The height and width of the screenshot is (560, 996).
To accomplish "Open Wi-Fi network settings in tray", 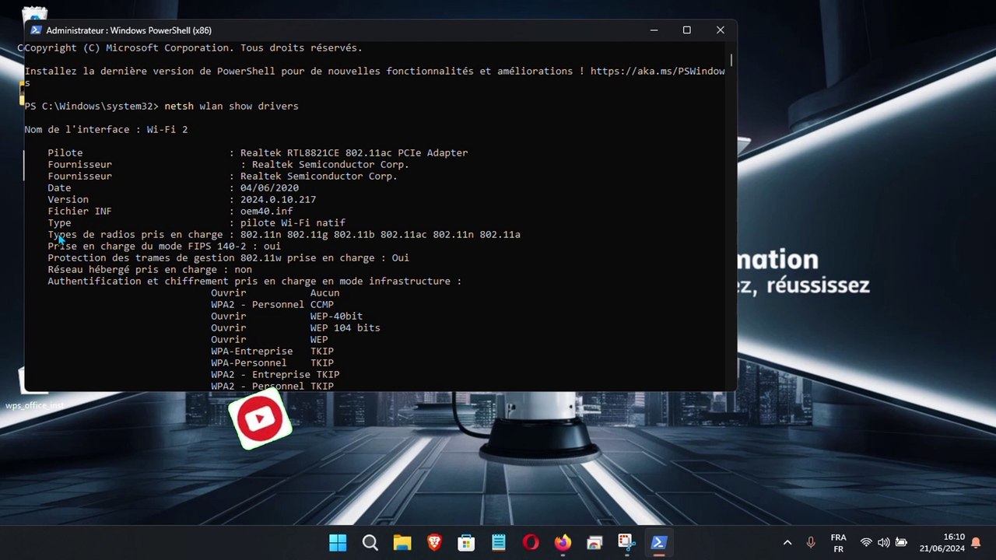I will point(866,543).
